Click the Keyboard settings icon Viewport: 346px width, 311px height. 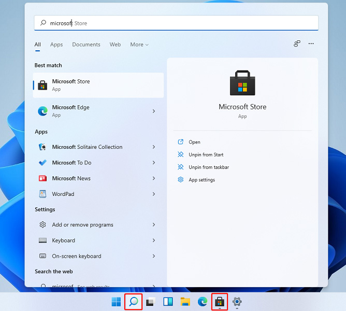pyautogui.click(x=42, y=241)
